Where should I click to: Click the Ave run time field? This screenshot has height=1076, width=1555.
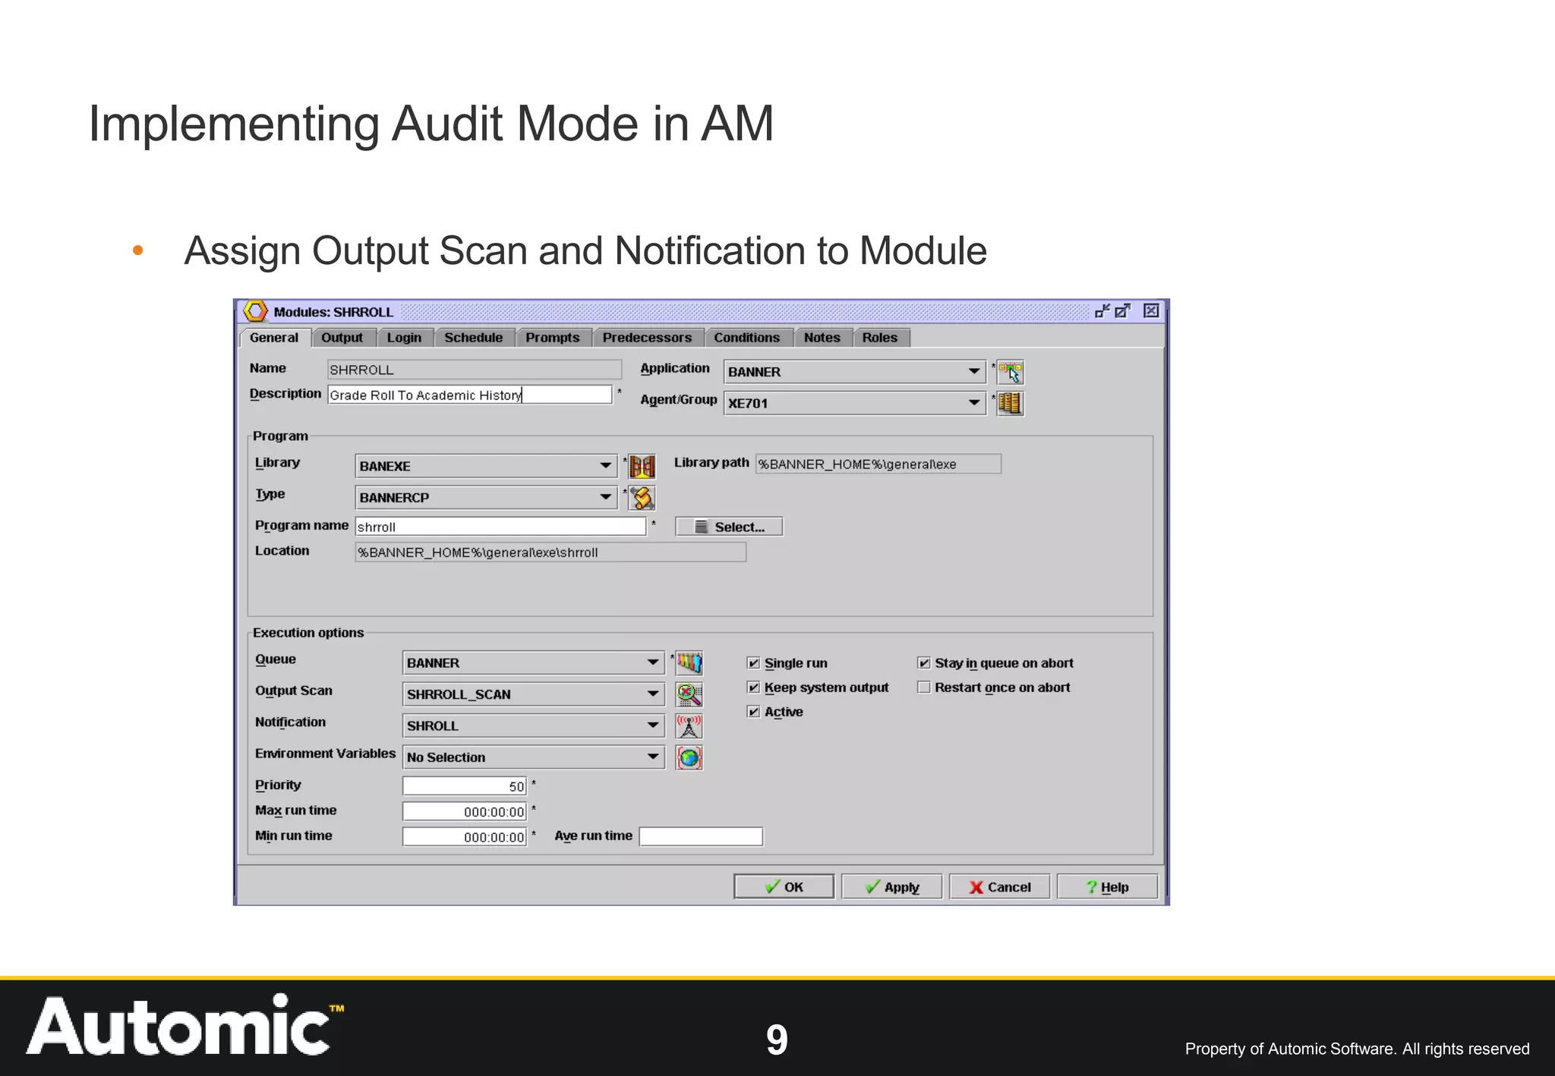pyautogui.click(x=701, y=836)
